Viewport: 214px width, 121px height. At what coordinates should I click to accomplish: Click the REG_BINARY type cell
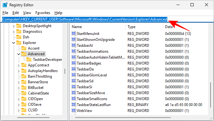[x=138, y=105]
